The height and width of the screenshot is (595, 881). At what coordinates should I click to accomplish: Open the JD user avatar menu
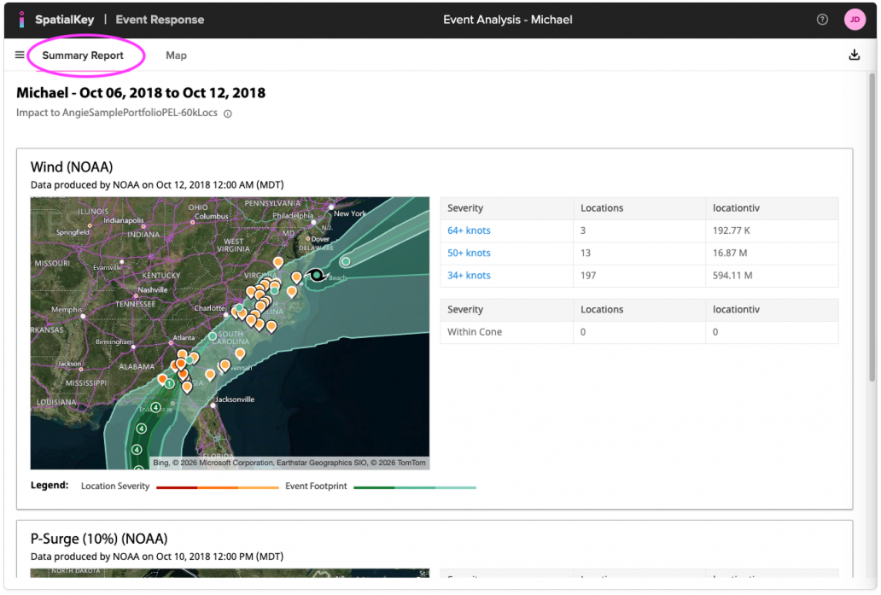(855, 20)
